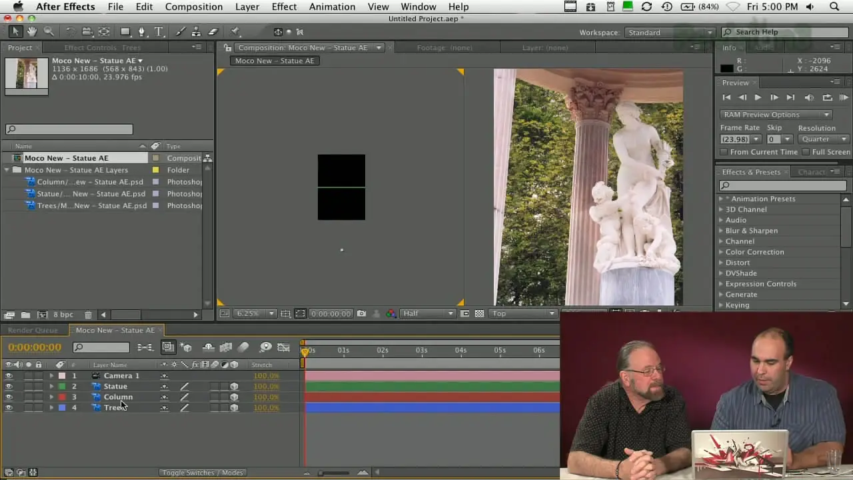Hide the Trees layer
Image resolution: width=853 pixels, height=480 pixels.
[x=9, y=407]
